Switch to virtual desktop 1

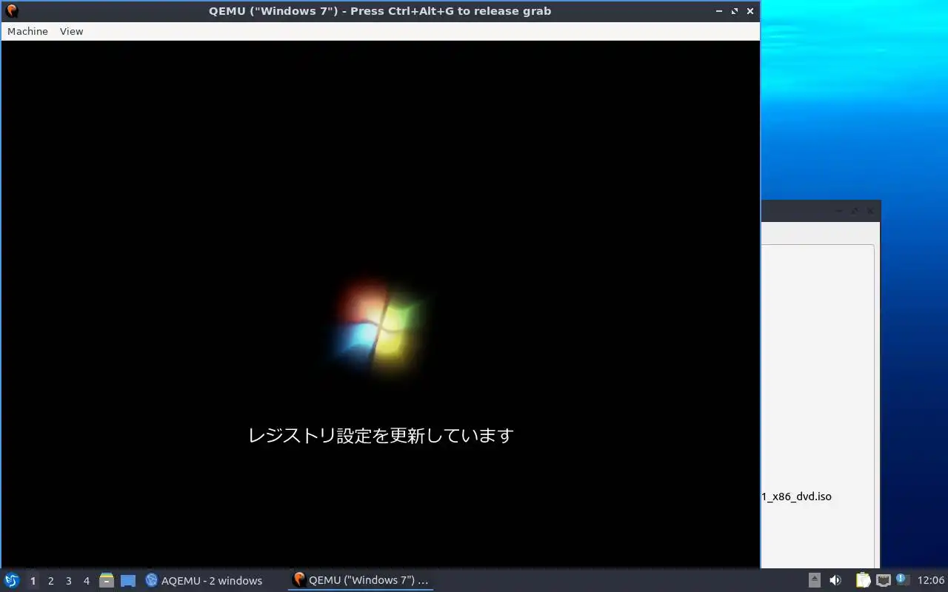33,581
